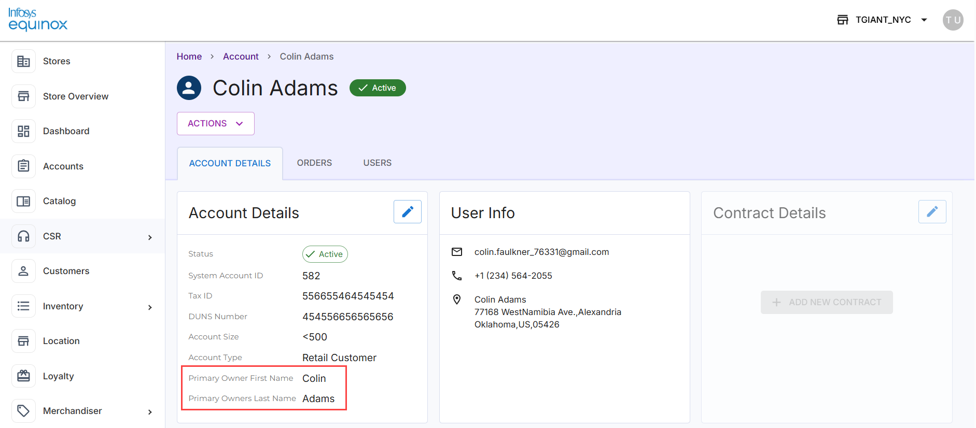Viewport: 976px width, 428px height.
Task: Expand the Inventory submenu
Action: (150, 307)
